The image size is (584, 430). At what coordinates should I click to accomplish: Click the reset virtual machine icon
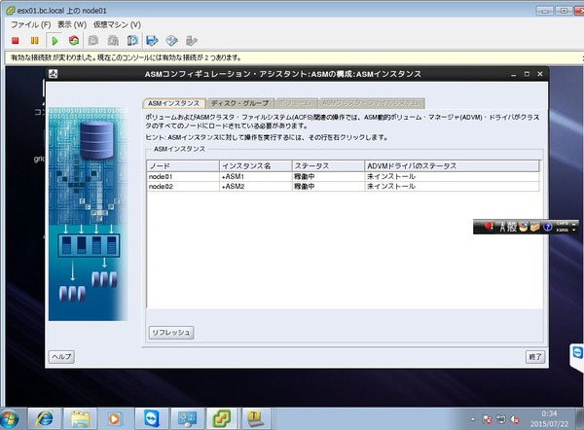(x=74, y=41)
